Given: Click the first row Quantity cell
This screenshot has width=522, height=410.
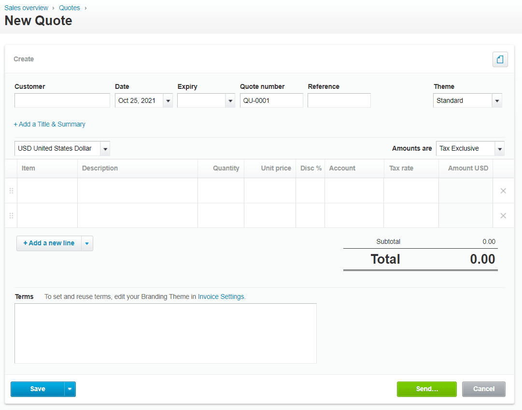Looking at the screenshot, I should 221,191.
